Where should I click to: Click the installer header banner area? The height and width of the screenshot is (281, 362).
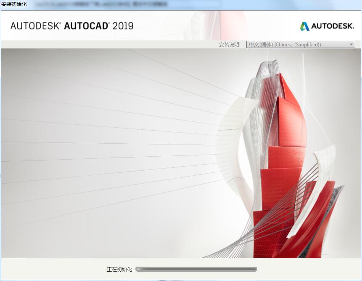tap(181, 25)
